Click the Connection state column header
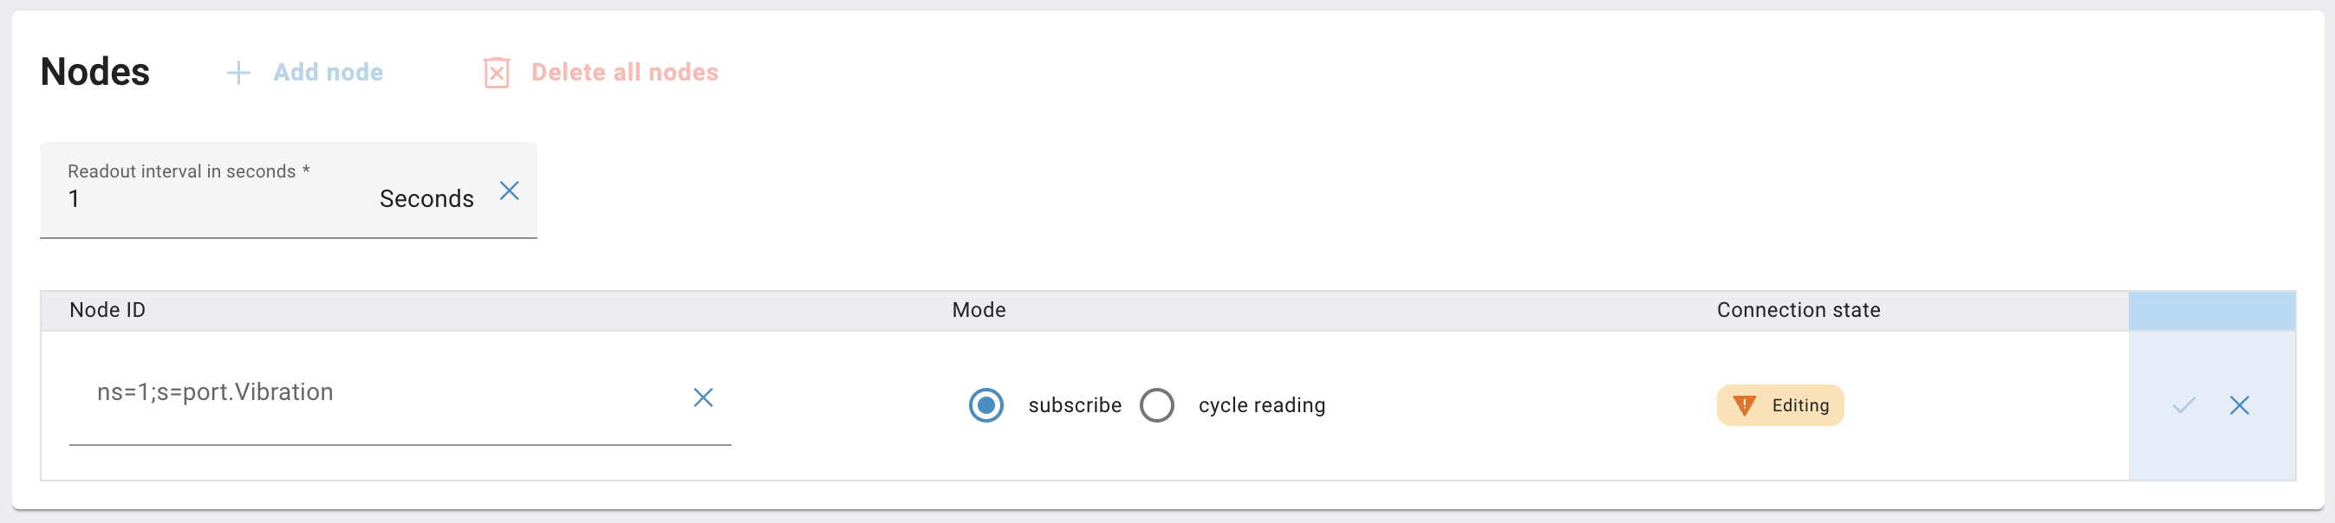 1798,310
